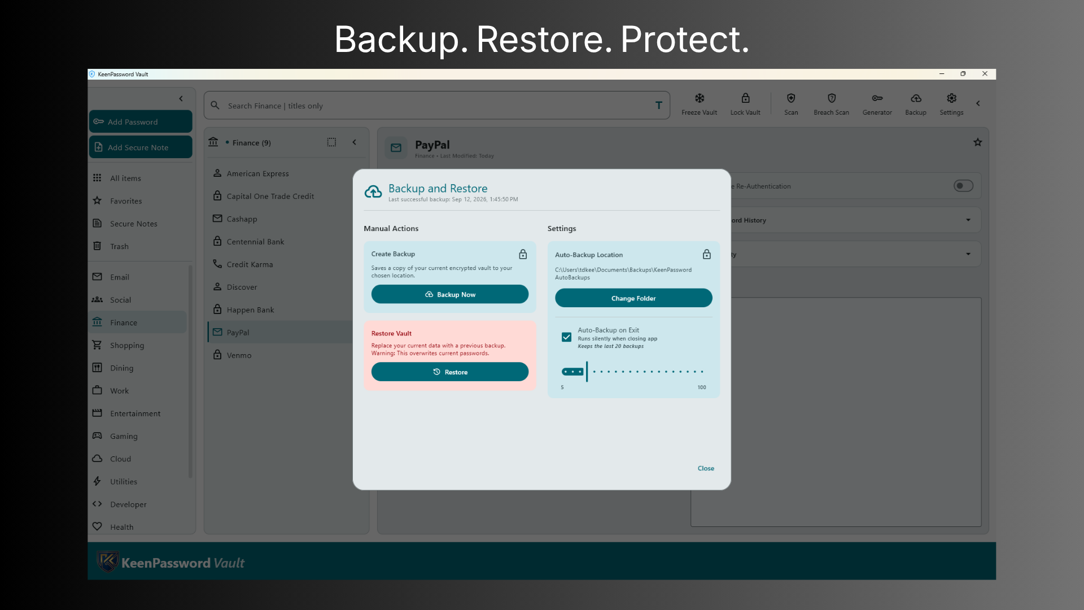Click the Dining category icon
The width and height of the screenshot is (1084, 610).
click(97, 368)
